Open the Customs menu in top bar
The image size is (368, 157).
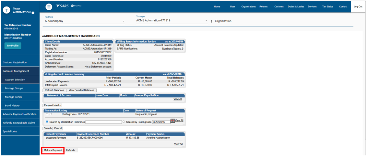tap(279, 6)
